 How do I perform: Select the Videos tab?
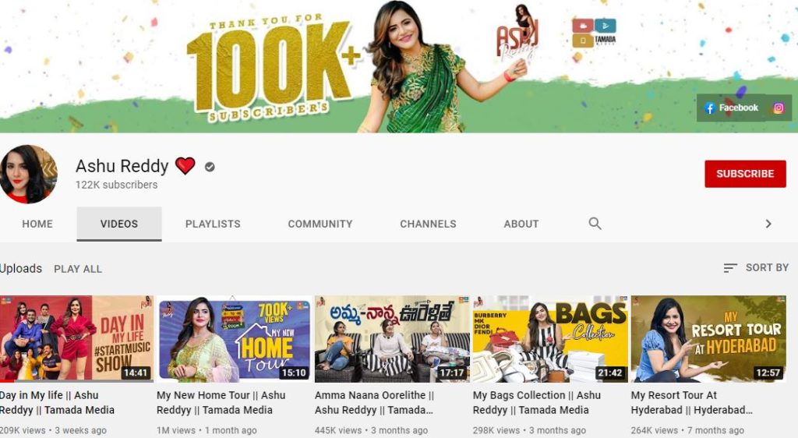pyautogui.click(x=119, y=224)
